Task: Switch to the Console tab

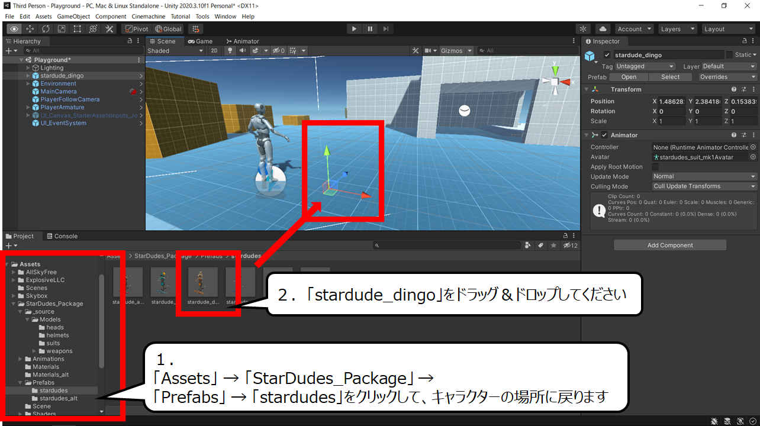Action: coord(62,236)
